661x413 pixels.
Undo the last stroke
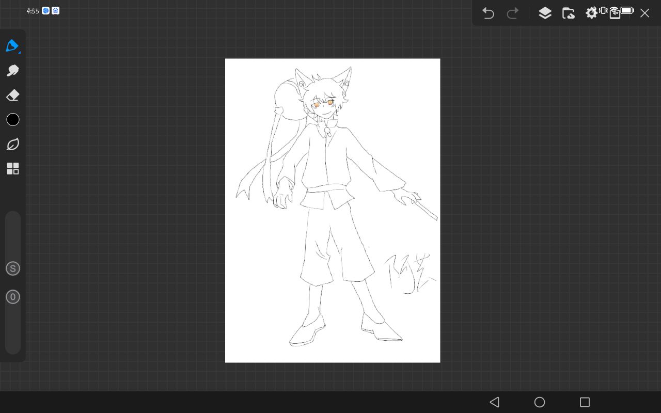coord(488,13)
